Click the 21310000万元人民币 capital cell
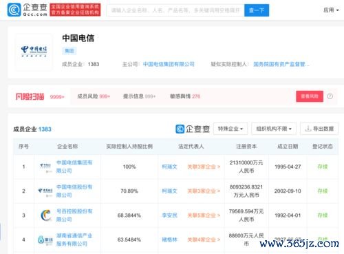Viewport: 344px width, 254px height. (246, 167)
